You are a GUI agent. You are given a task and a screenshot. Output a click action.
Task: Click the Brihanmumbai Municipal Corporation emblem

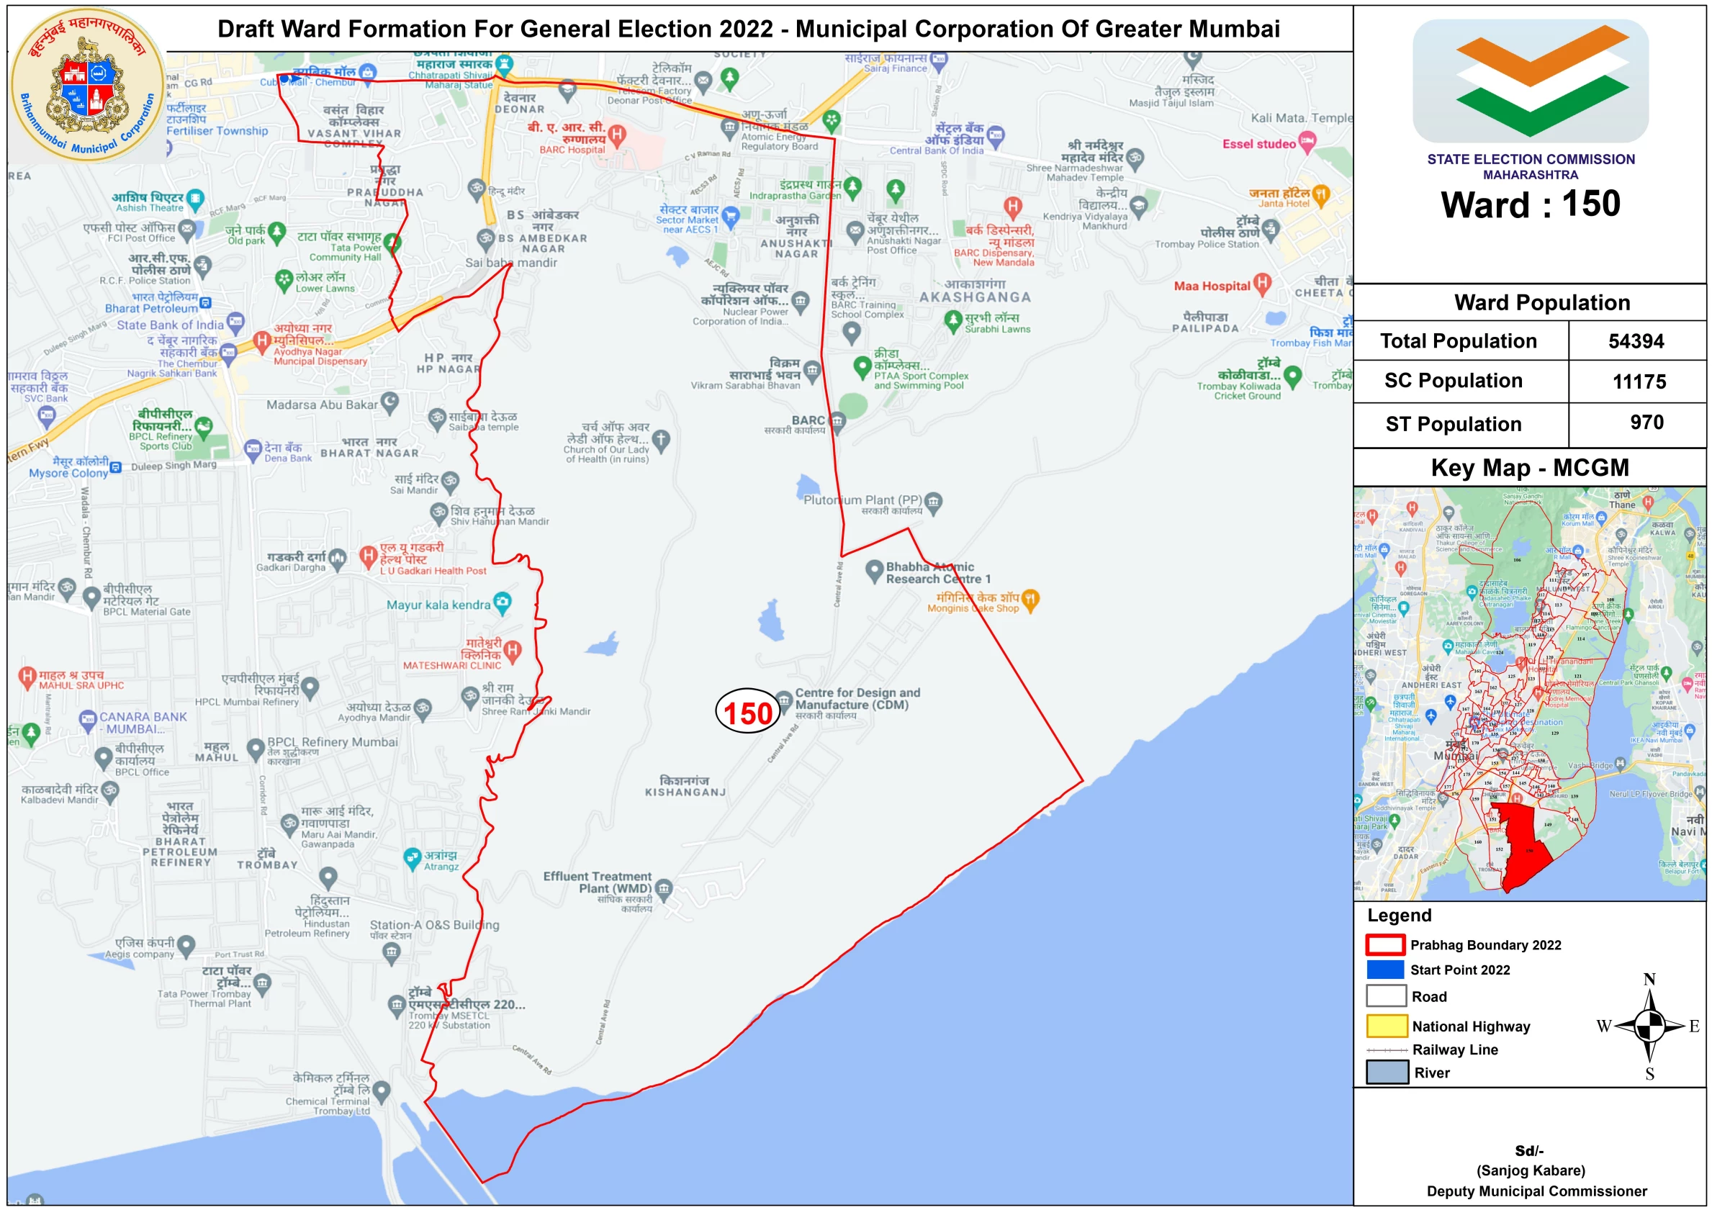point(88,86)
